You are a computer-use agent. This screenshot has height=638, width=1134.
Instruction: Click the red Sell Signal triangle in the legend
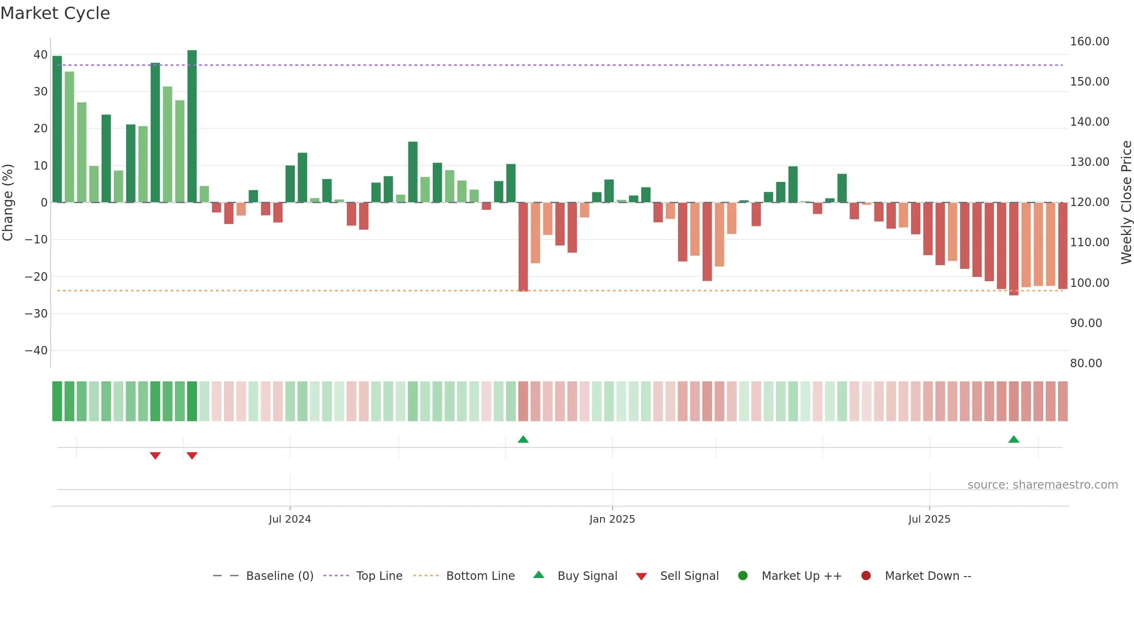coord(641,577)
